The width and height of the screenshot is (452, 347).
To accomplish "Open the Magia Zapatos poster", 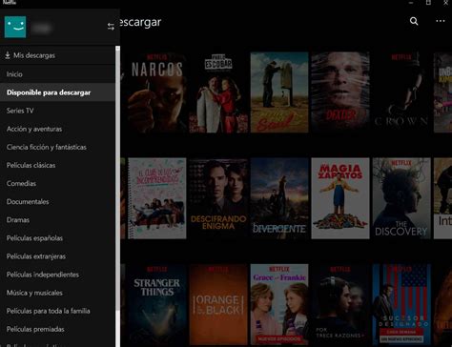I will click(340, 198).
